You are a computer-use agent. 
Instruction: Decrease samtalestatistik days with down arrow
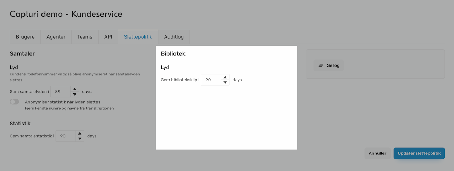pyautogui.click(x=80, y=138)
